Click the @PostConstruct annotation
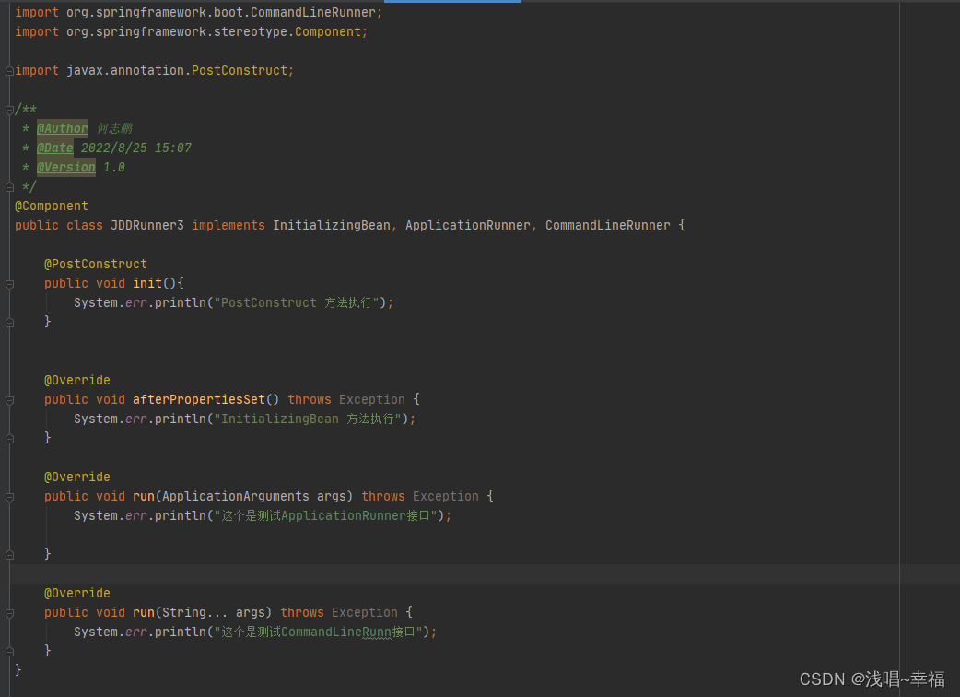 (95, 264)
